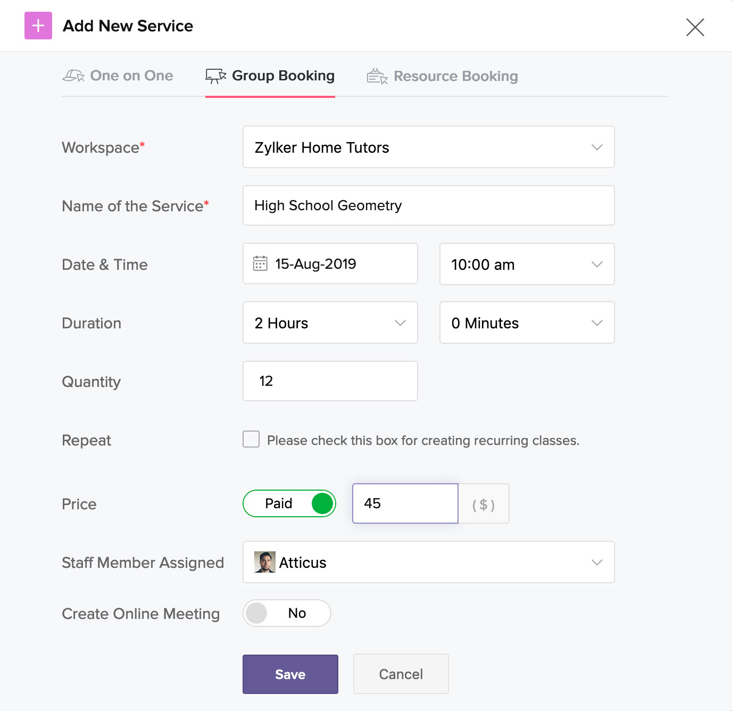Close the Add New Service dialog
This screenshot has height=711, width=732.
pos(695,27)
